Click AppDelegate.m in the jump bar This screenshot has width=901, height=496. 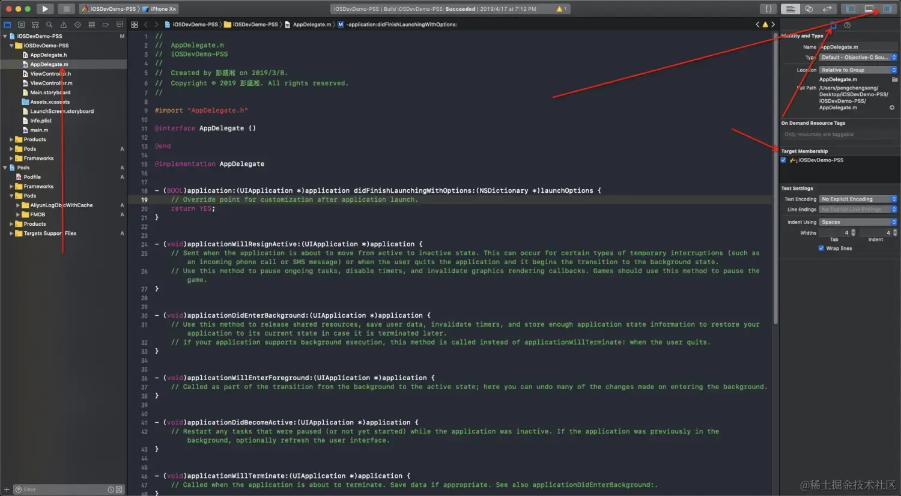[308, 25]
